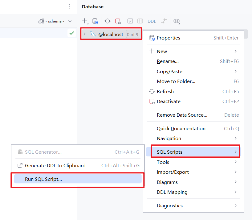Click the Refresh toolbar icon
Viewport: 252px width, 220px height.
coord(107,21)
